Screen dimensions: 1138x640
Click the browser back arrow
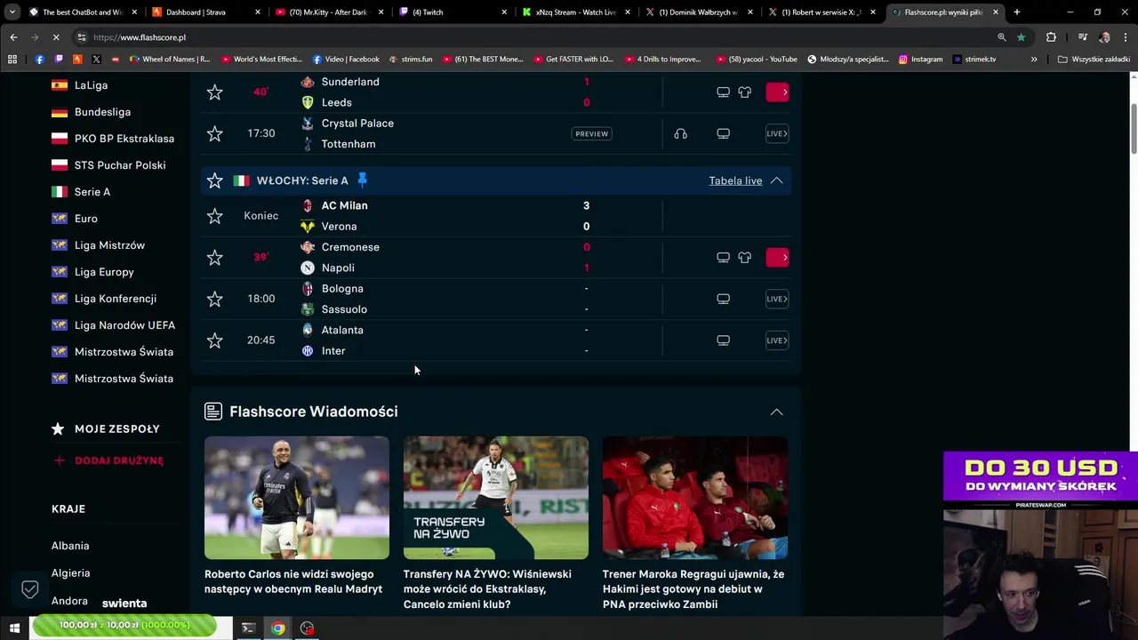[x=13, y=37]
